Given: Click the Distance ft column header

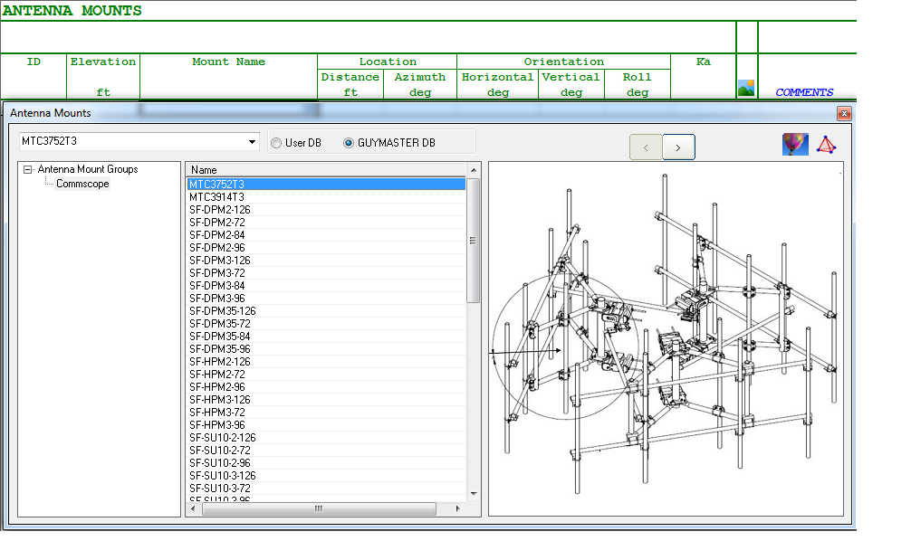Looking at the screenshot, I should coord(350,84).
